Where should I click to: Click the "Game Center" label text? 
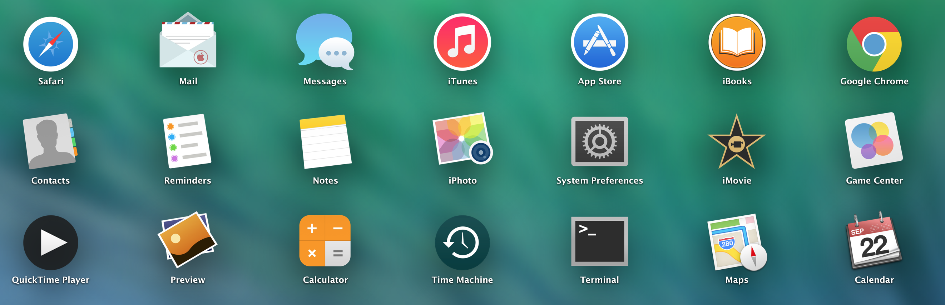(x=874, y=181)
